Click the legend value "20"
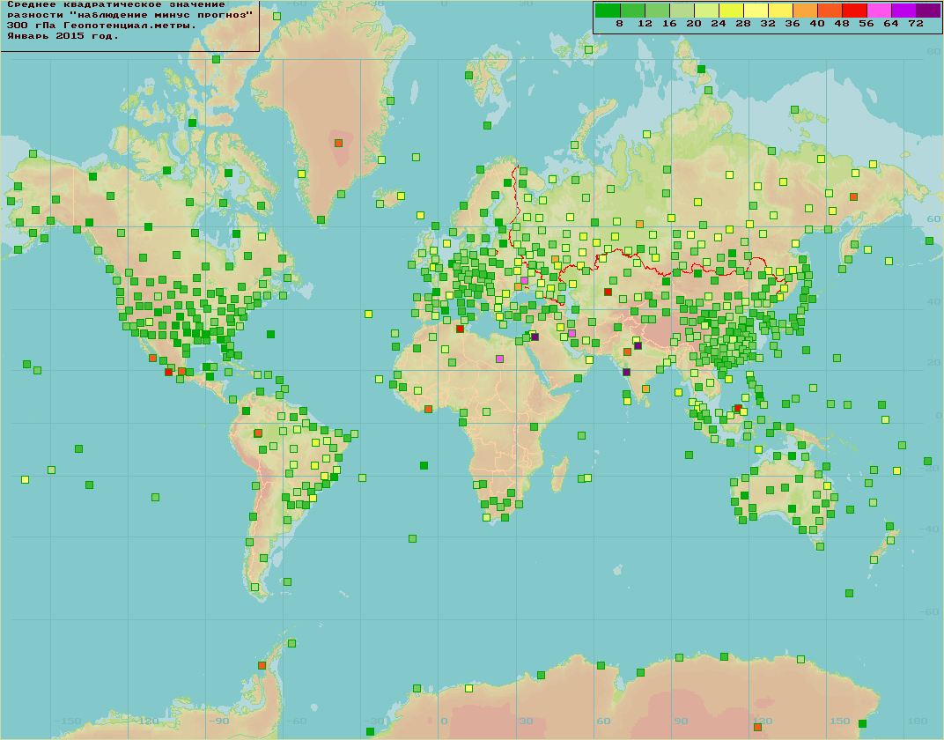Screen dimensions: 944x740 pos(694,24)
